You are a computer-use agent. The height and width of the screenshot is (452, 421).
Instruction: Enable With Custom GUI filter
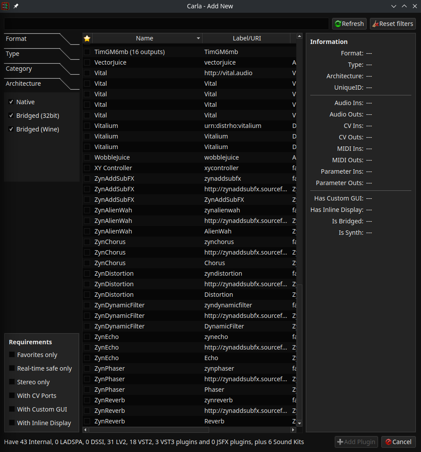point(11,409)
